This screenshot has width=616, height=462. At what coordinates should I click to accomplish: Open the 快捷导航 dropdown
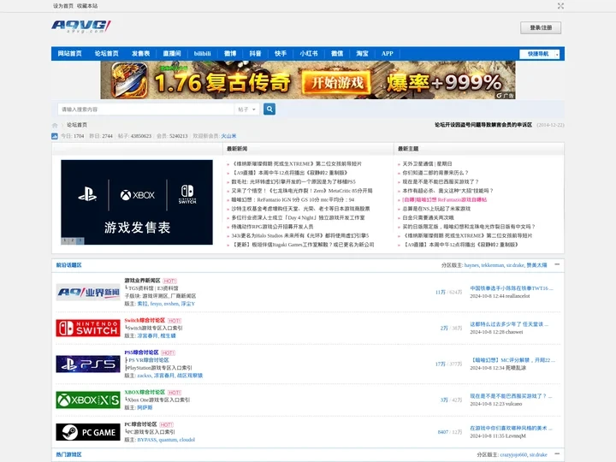pos(539,54)
